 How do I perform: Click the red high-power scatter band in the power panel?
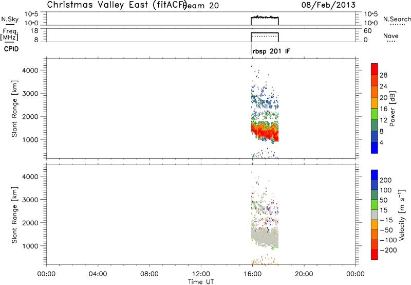click(x=264, y=132)
